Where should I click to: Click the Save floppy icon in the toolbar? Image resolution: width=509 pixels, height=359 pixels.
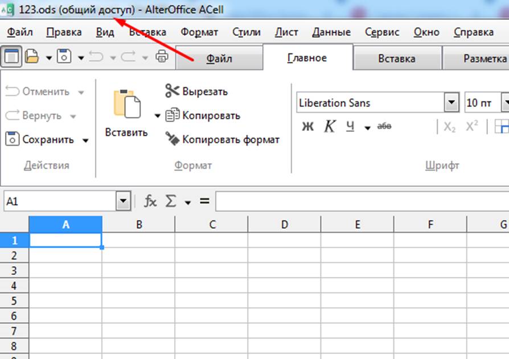[64, 56]
